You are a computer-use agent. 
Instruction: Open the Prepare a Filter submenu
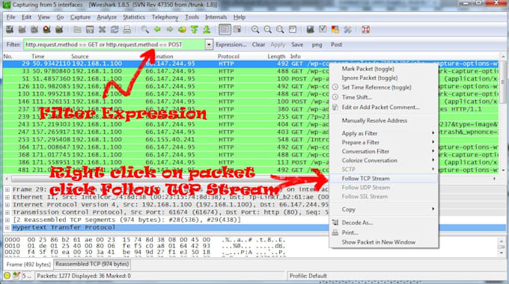[x=384, y=142]
